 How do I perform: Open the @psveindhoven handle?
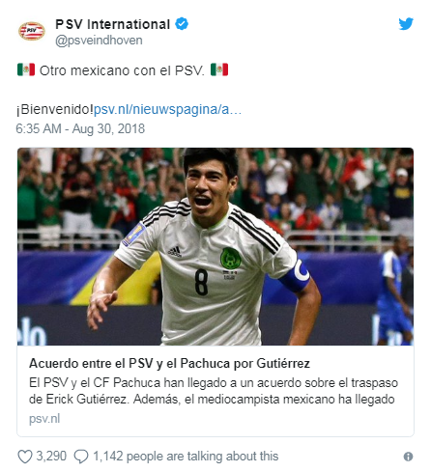99,41
